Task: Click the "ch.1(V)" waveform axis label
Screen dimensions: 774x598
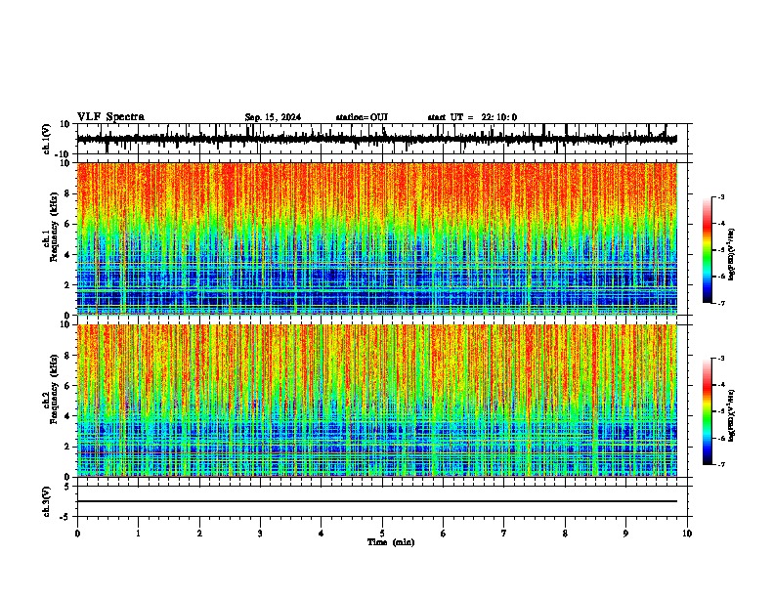Action: click(x=47, y=139)
